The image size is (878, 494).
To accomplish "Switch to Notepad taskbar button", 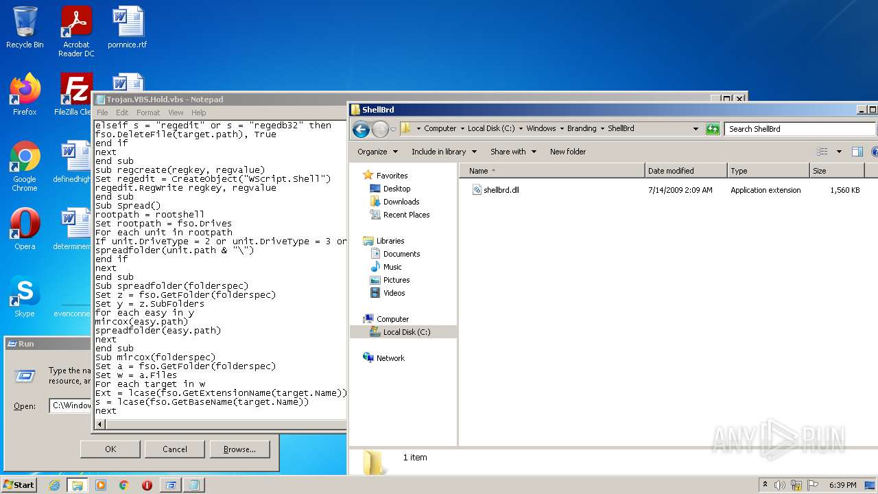I will (194, 485).
